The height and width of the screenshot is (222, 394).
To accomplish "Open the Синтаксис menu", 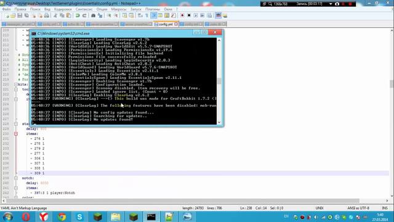I will pyautogui.click(x=84, y=9).
